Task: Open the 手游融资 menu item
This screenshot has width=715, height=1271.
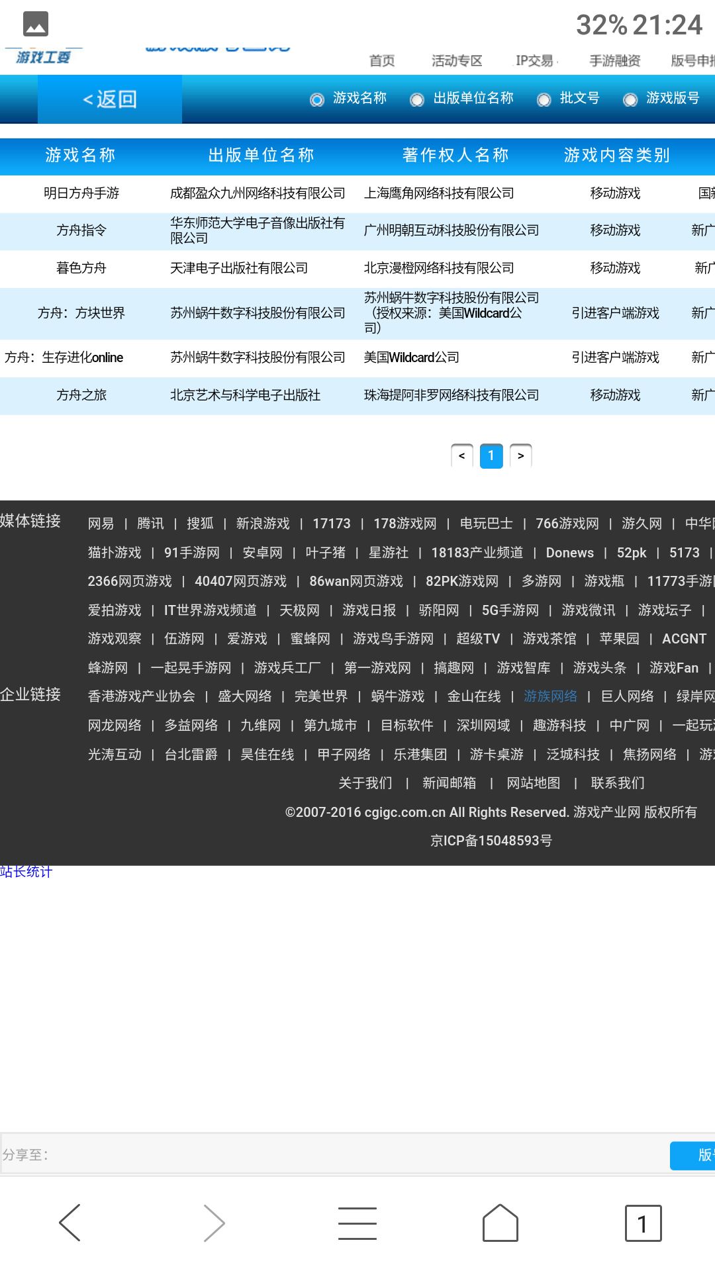Action: [615, 61]
